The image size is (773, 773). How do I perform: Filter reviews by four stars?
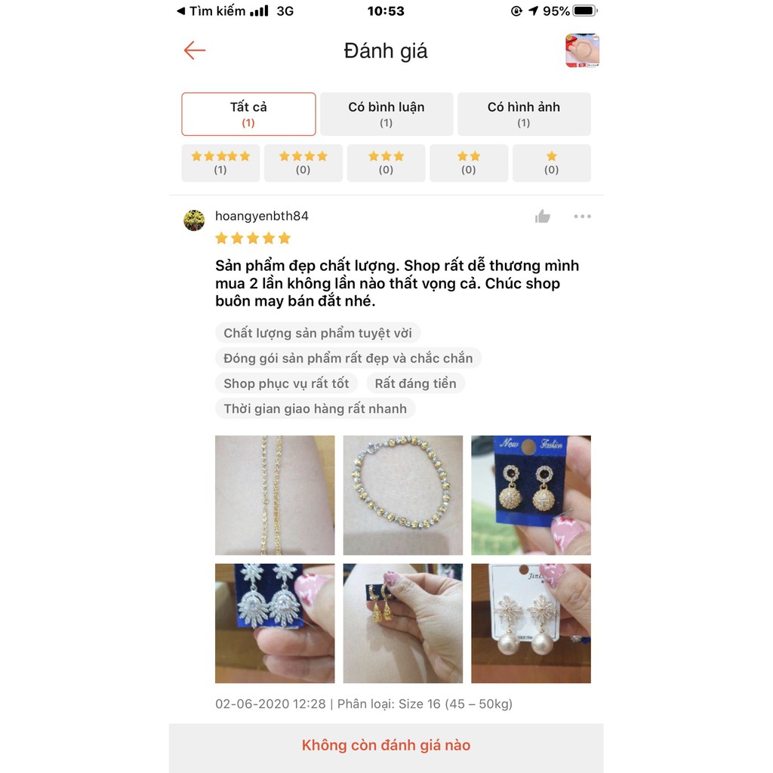pyautogui.click(x=303, y=163)
